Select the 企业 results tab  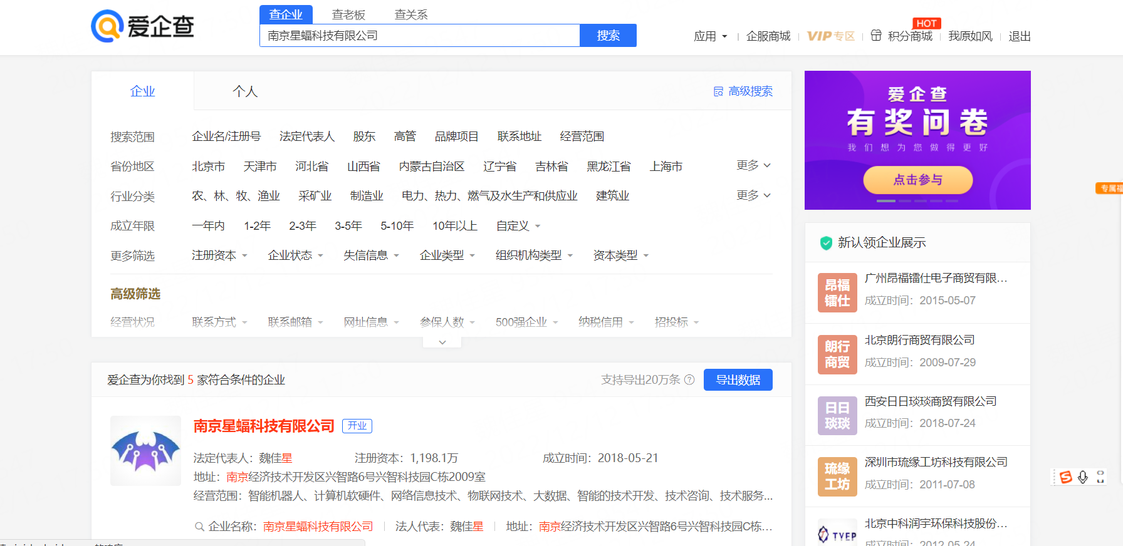[x=142, y=91]
